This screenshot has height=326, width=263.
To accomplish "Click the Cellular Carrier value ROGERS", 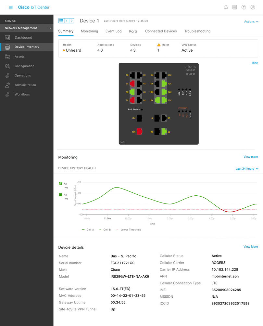I will coord(219,263).
